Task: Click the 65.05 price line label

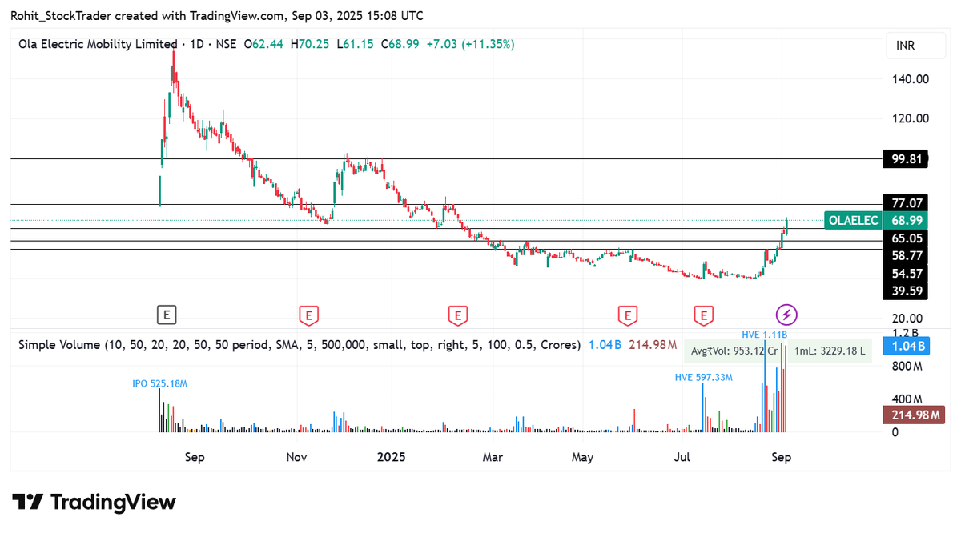Action: pos(906,238)
